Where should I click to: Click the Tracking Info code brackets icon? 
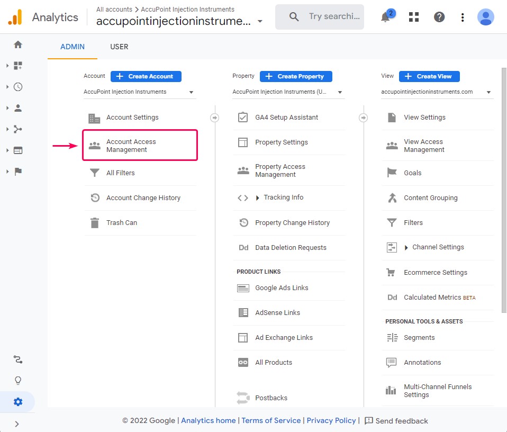[x=243, y=198]
